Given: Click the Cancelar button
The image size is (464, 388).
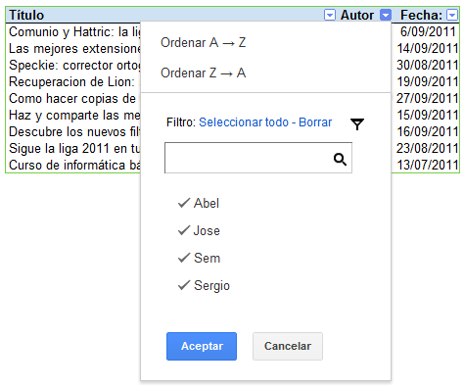Looking at the screenshot, I should pos(288,346).
